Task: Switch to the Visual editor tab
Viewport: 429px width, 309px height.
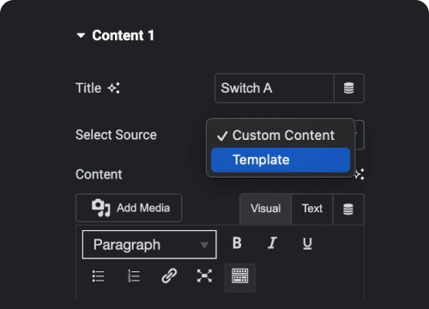Action: [x=266, y=209]
